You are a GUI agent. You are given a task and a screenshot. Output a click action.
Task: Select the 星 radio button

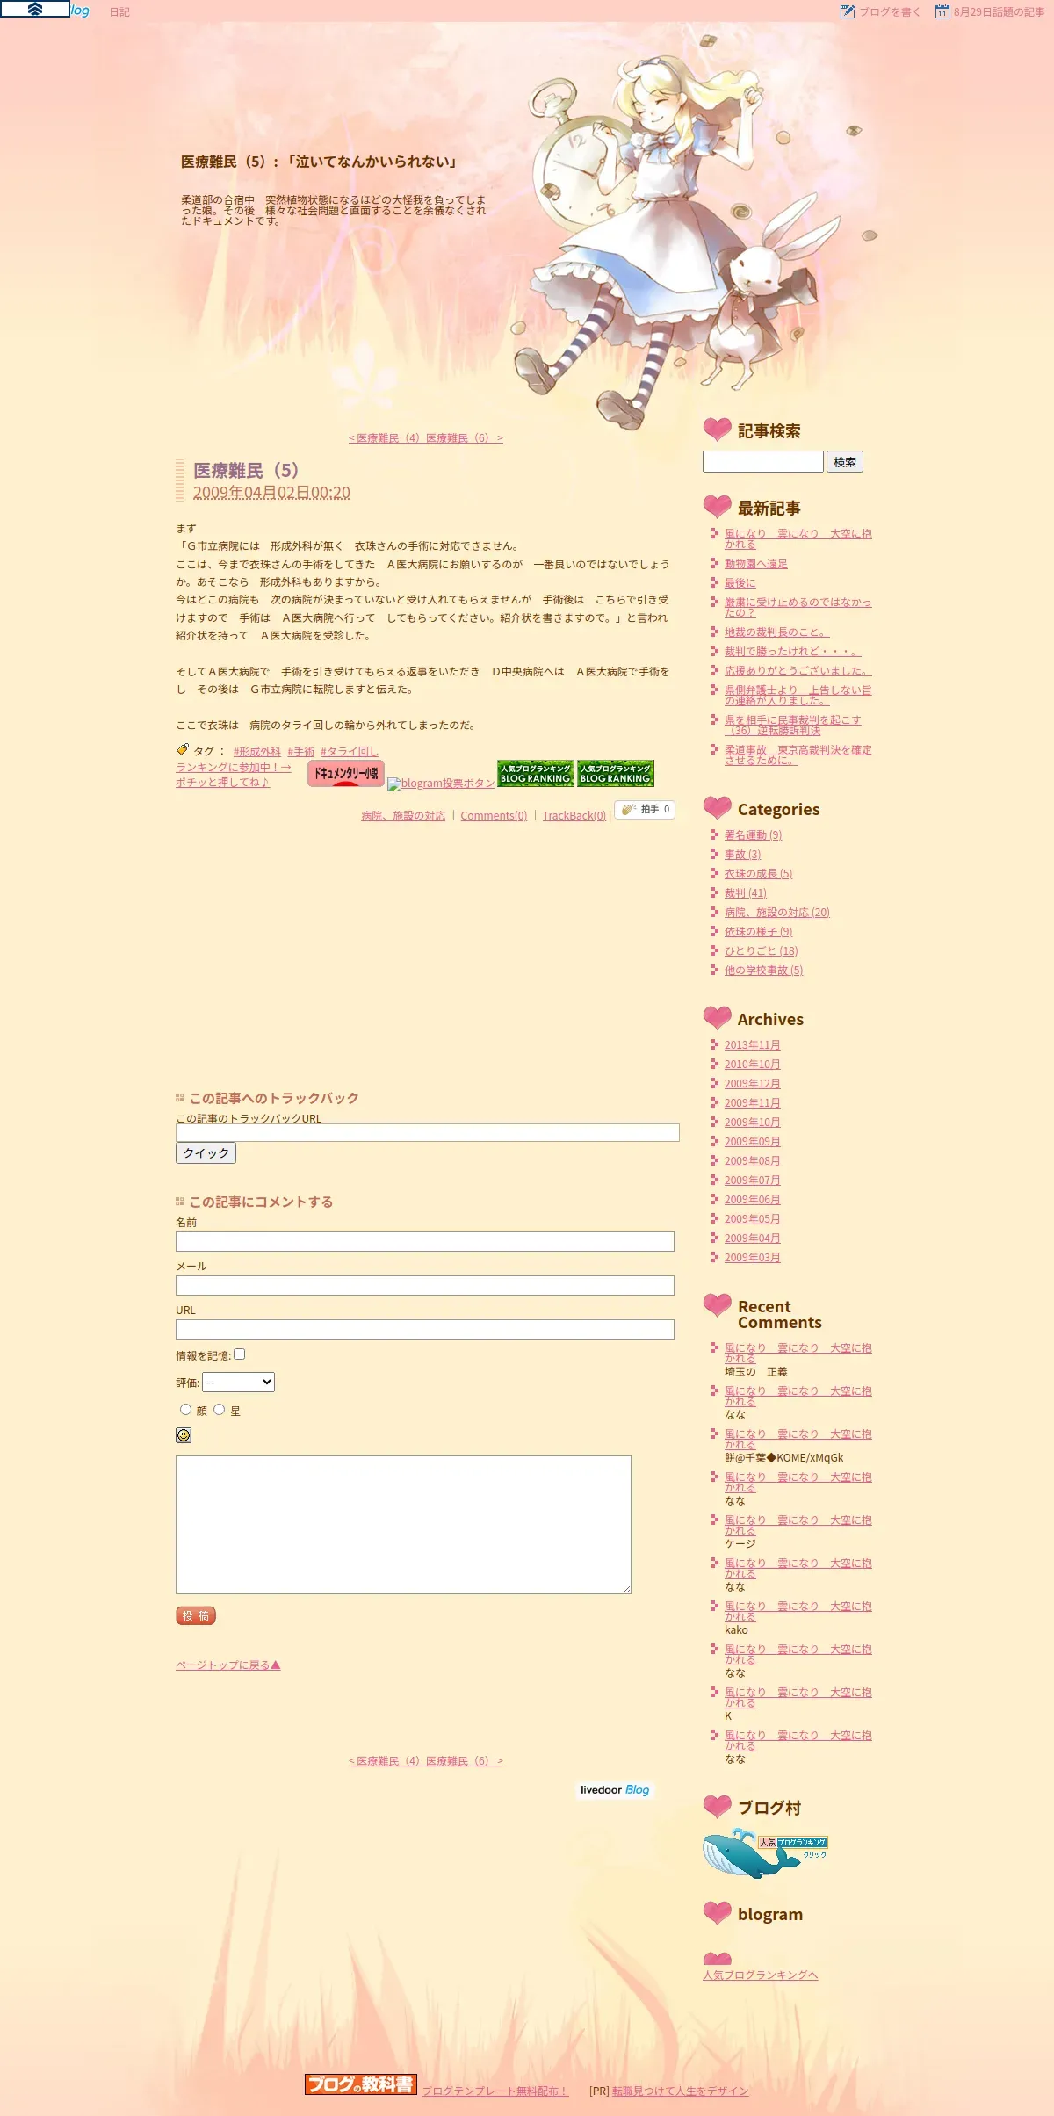click(219, 1409)
